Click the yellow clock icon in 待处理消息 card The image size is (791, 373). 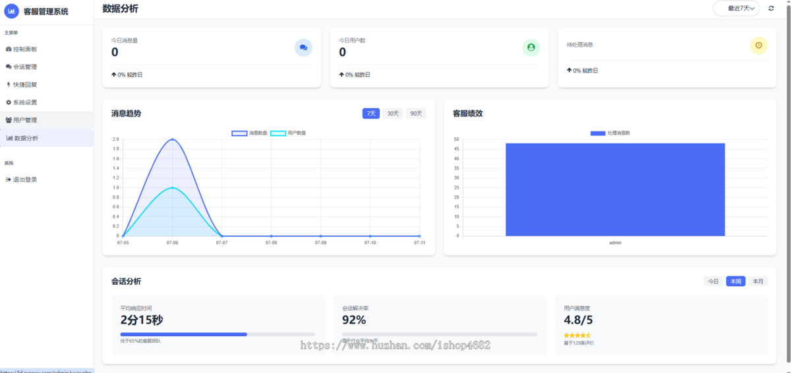pyautogui.click(x=759, y=45)
